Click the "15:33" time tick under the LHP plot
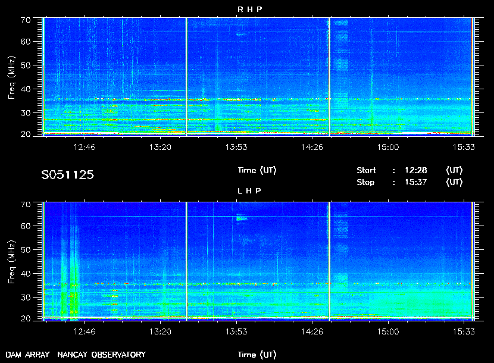494x363 pixels. [464, 331]
